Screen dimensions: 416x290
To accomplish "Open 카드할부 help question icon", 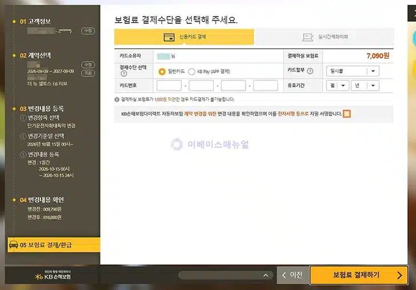I will pyautogui.click(x=310, y=71).
